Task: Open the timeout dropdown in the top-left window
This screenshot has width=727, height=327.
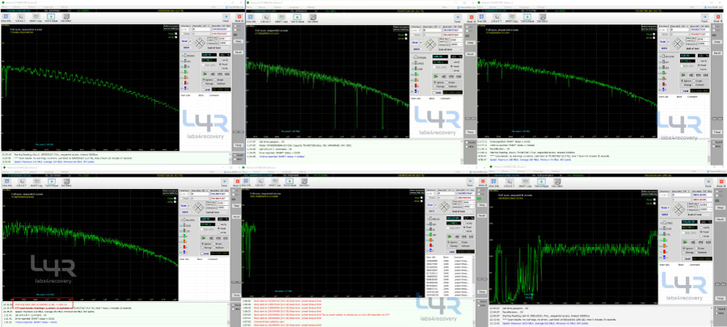Action: 225,43
